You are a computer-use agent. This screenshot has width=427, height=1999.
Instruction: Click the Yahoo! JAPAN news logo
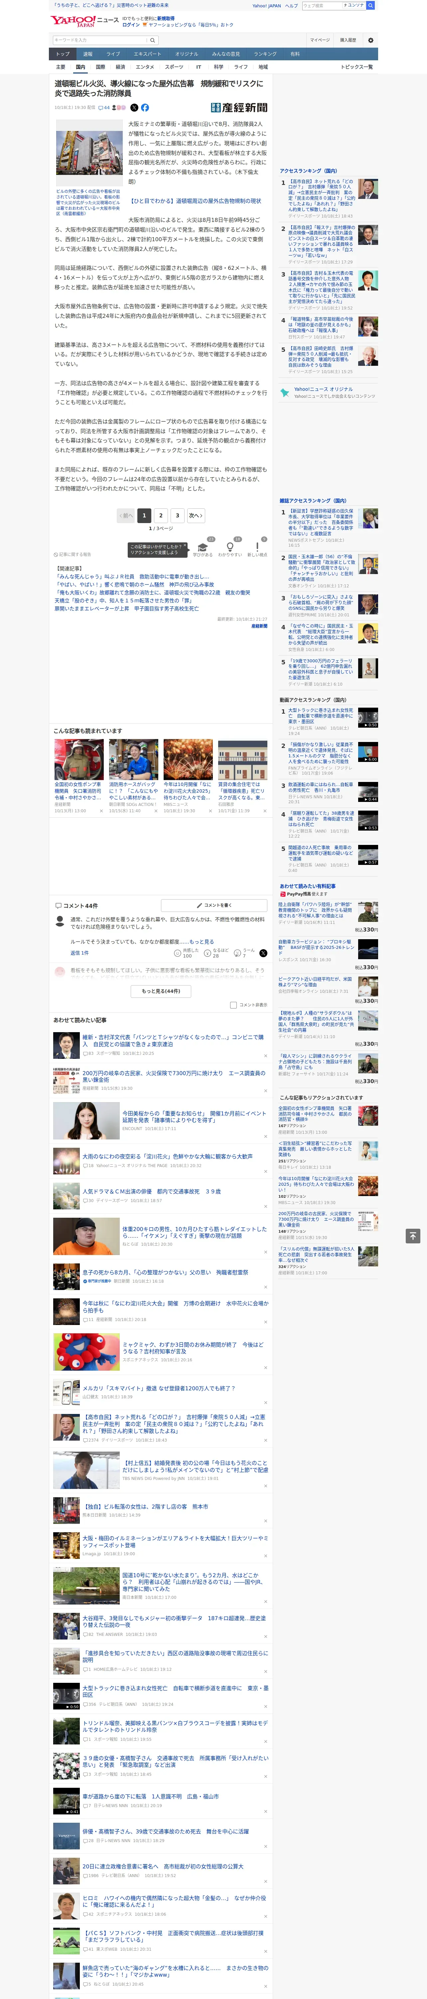(x=84, y=21)
